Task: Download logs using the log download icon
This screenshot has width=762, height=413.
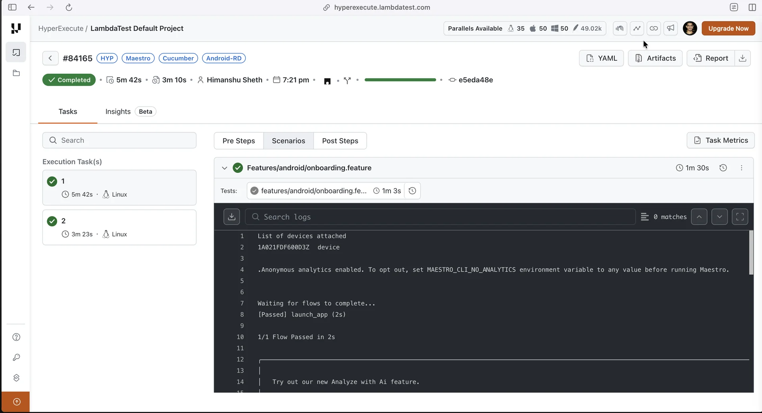Action: click(232, 217)
